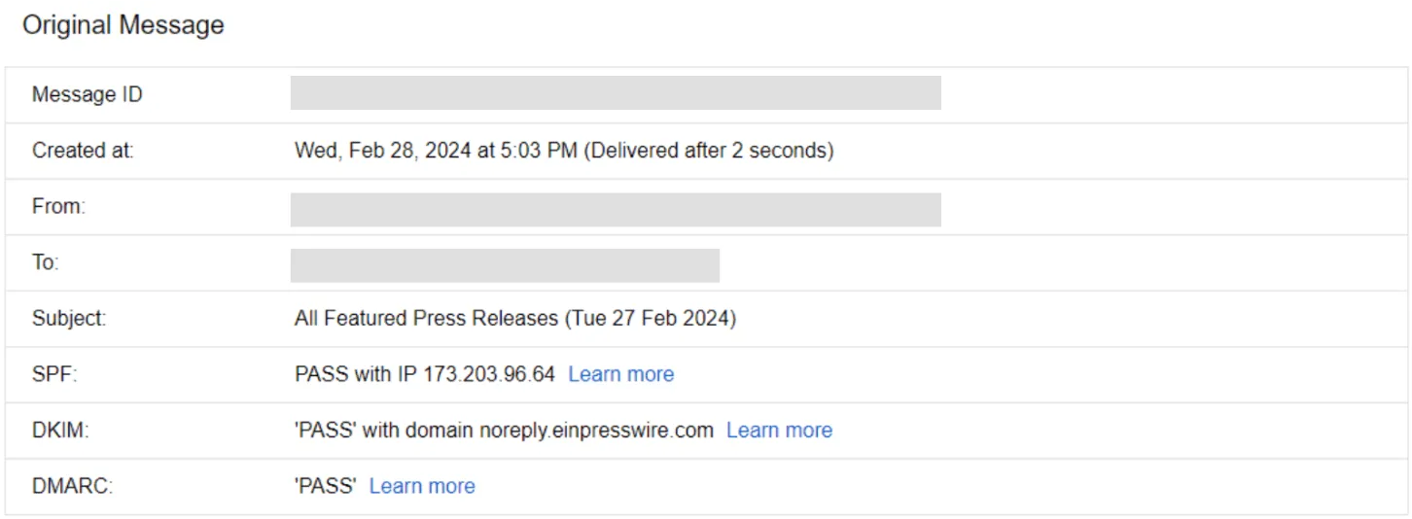
Task: Click the DKIM: row label
Action: click(60, 431)
